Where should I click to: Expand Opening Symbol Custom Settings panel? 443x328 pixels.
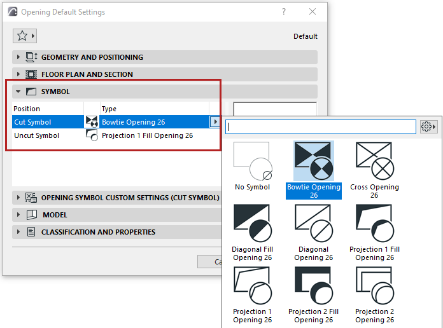pos(18,198)
